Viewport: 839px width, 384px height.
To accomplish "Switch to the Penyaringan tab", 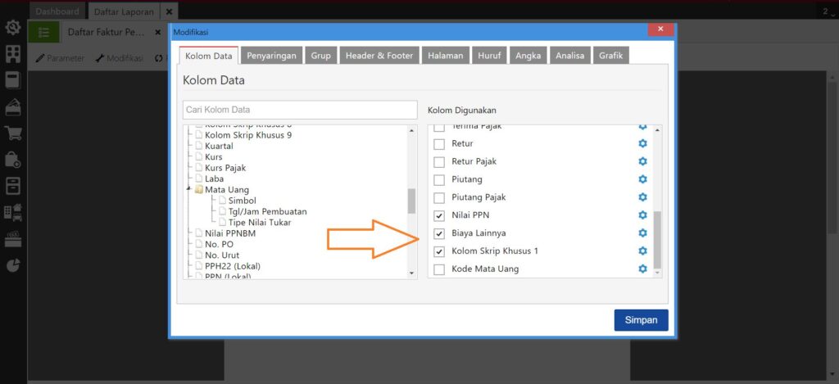I will pyautogui.click(x=271, y=56).
